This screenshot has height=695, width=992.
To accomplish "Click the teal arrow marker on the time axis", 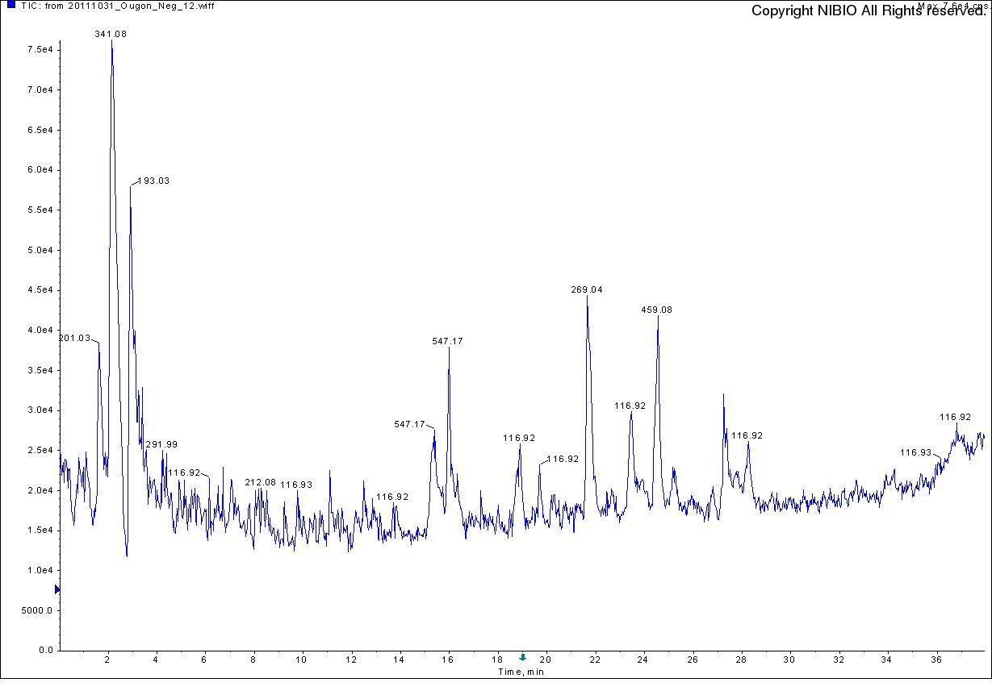I will pyautogui.click(x=522, y=658).
